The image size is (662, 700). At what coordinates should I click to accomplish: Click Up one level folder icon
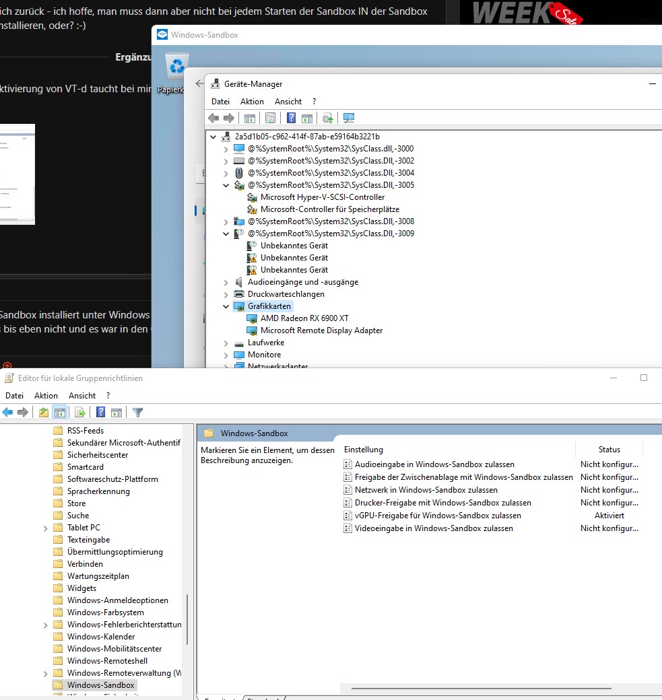(x=44, y=413)
